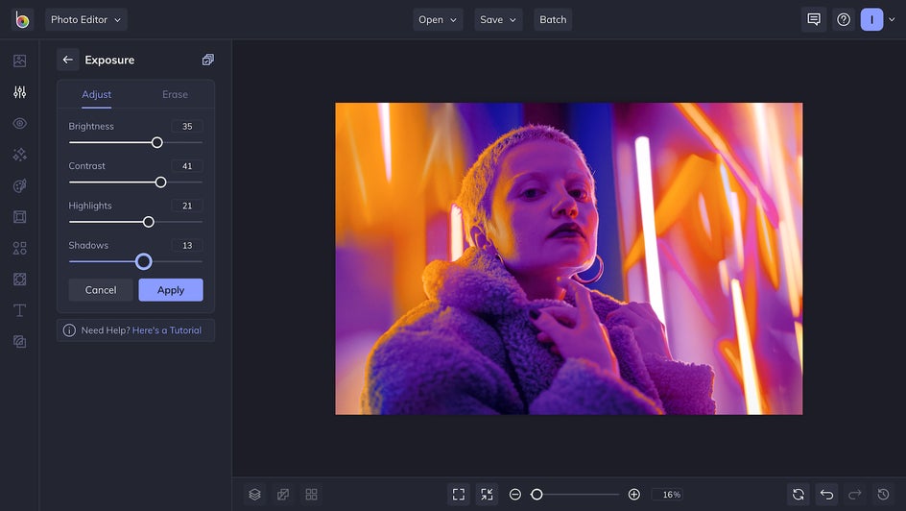The height and width of the screenshot is (511, 906).
Task: Open the feedback chat icon
Action: (814, 19)
